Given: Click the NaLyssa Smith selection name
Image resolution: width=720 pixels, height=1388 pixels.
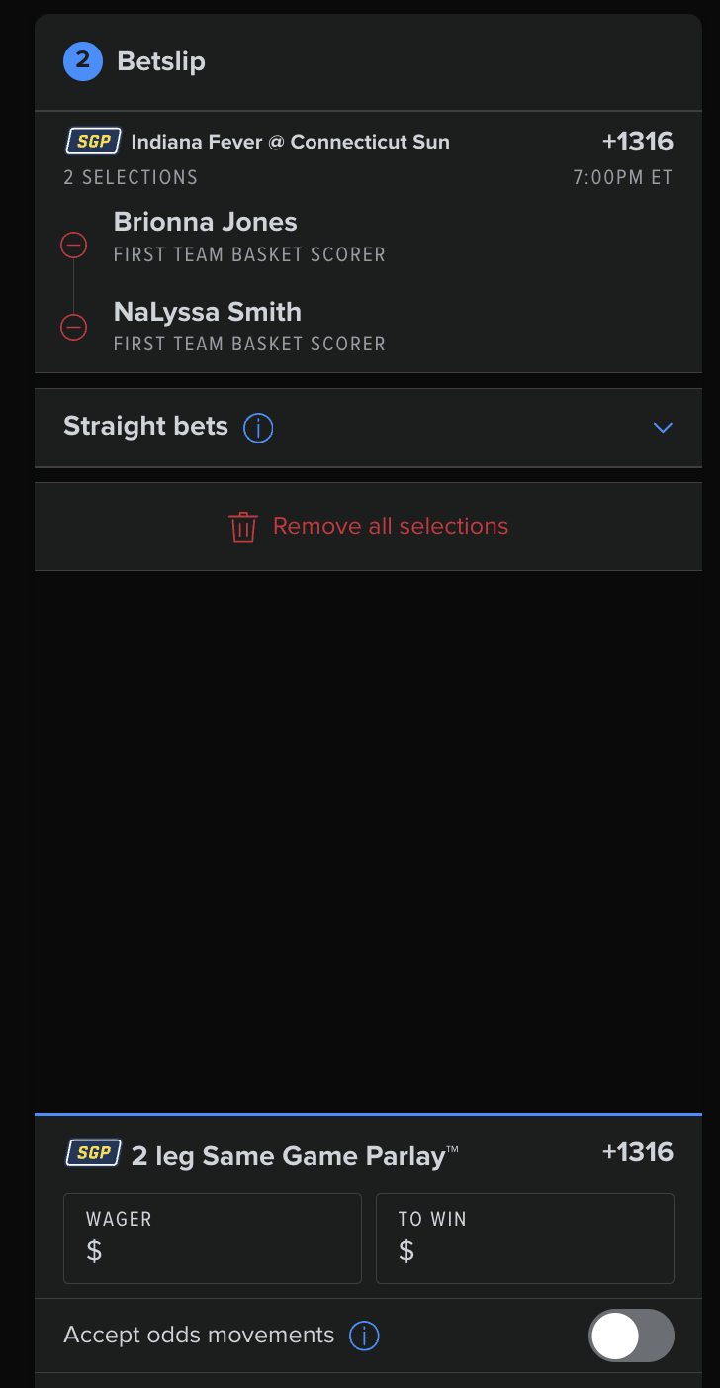Looking at the screenshot, I should coord(207,312).
